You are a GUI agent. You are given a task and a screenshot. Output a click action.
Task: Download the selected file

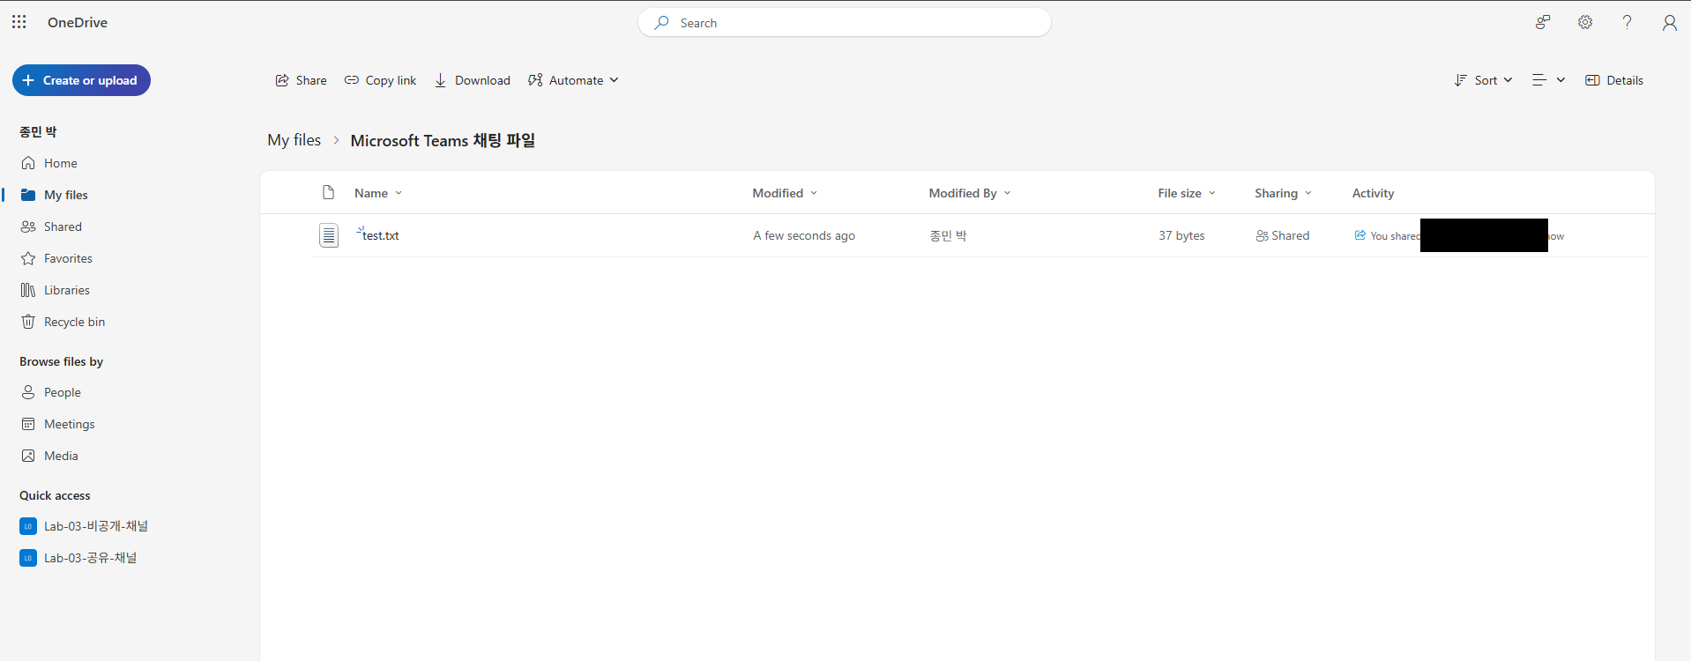[473, 80]
